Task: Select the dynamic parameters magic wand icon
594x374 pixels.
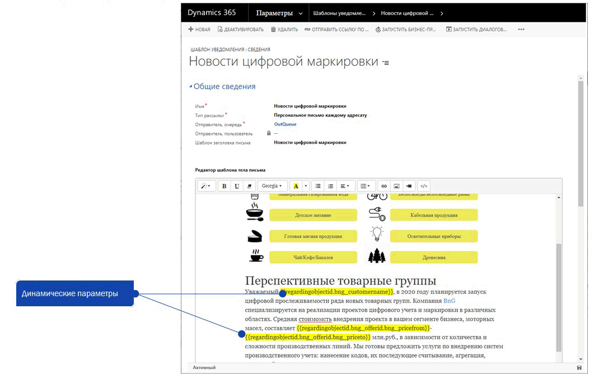Action: coord(204,185)
